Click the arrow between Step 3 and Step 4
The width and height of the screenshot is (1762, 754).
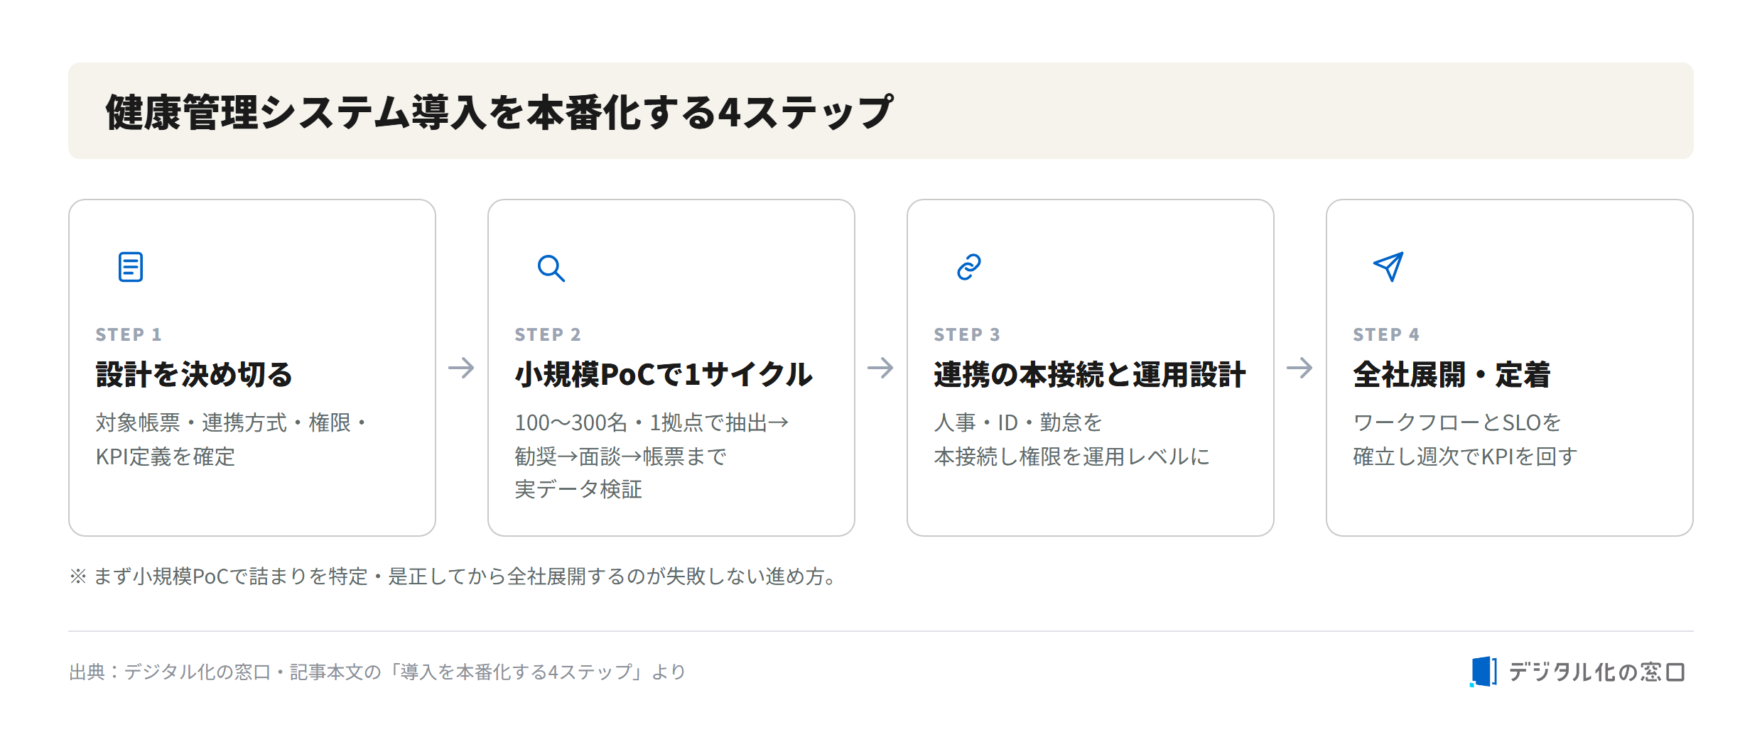pos(1299,368)
